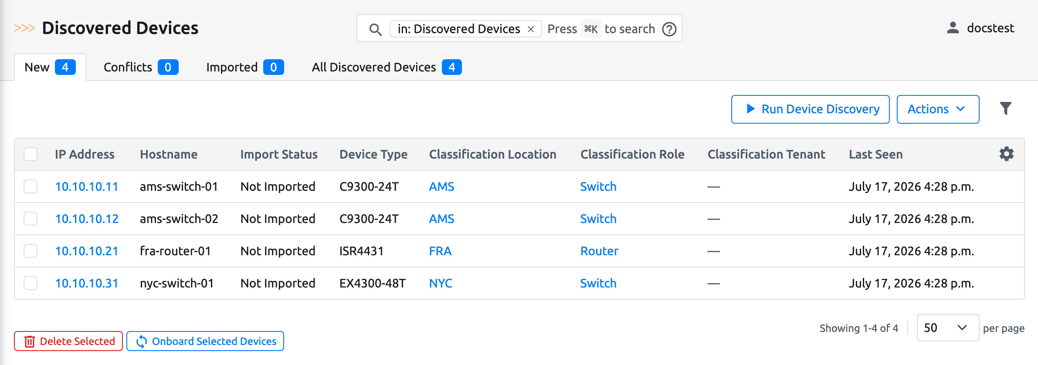Switch to the New tab

(x=50, y=68)
